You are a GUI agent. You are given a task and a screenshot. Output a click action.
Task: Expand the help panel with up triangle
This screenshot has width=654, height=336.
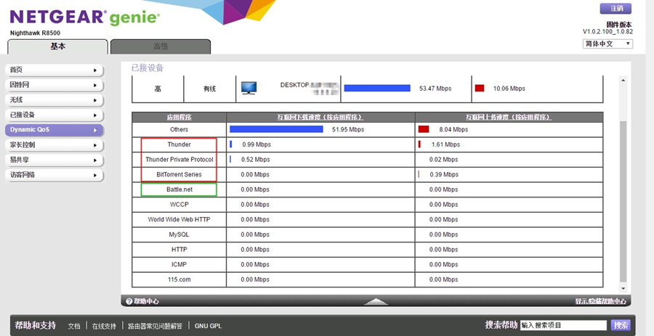pos(375,301)
